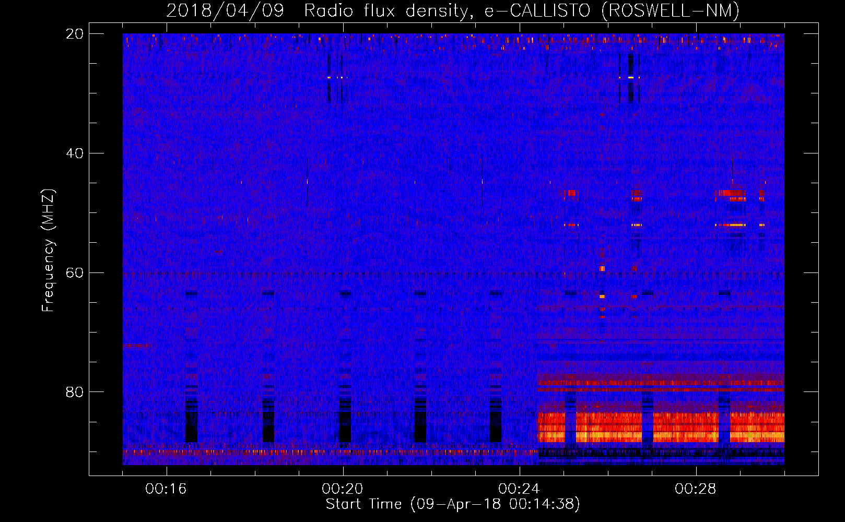Click the frequency tick label 60

pyautogui.click(x=74, y=273)
